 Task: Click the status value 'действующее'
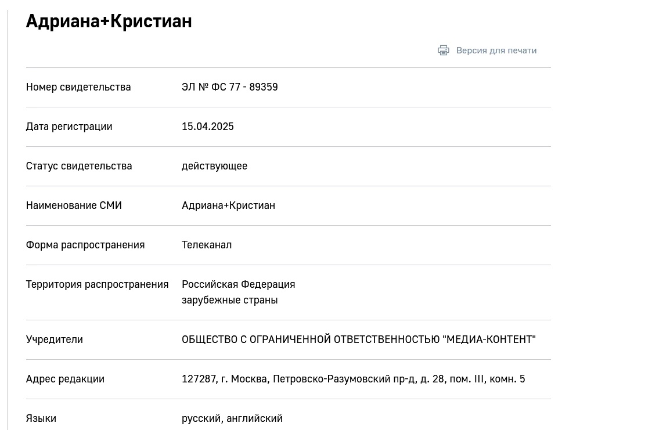(x=214, y=166)
